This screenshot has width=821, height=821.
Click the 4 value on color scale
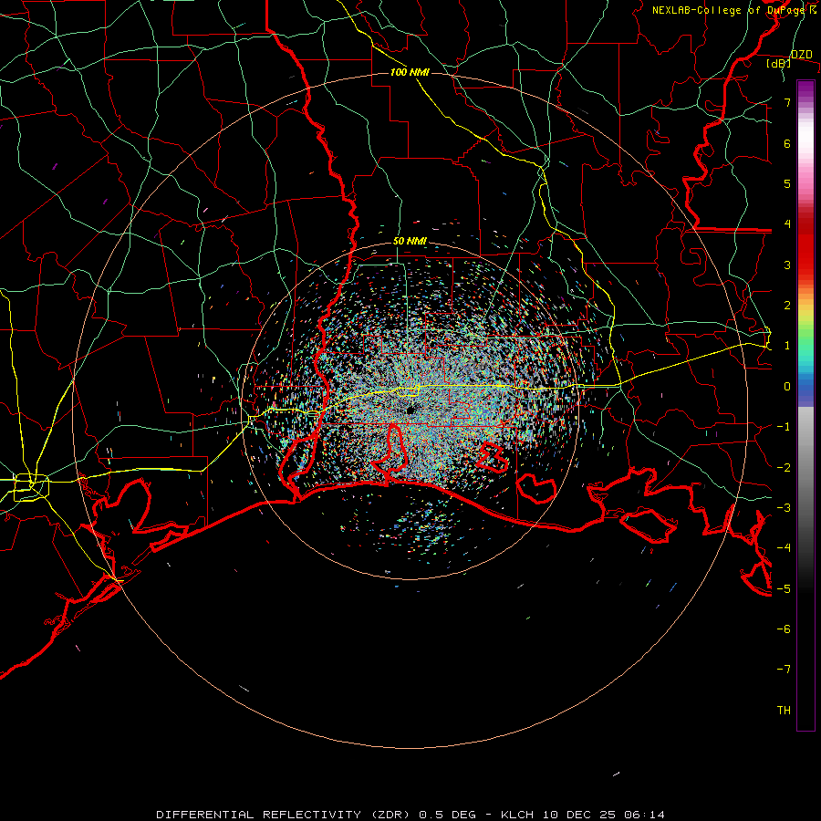[x=787, y=224]
